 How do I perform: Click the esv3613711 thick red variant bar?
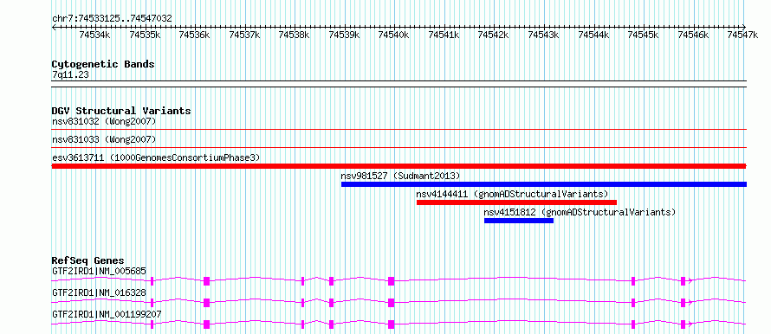pyautogui.click(x=398, y=166)
